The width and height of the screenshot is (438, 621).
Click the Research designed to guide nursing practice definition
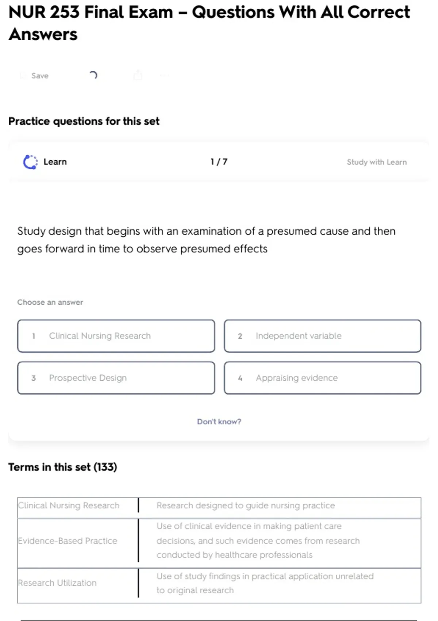(246, 506)
